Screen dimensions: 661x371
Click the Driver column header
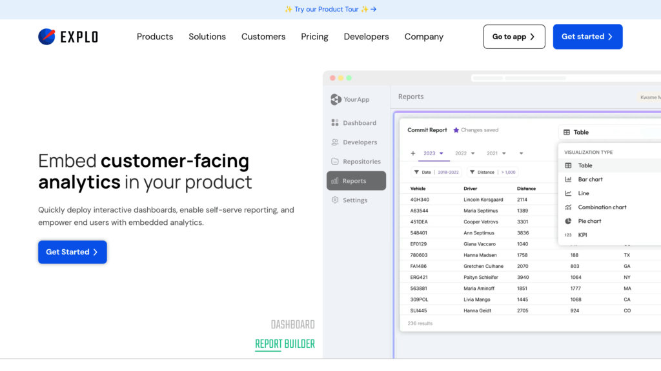[x=470, y=189]
